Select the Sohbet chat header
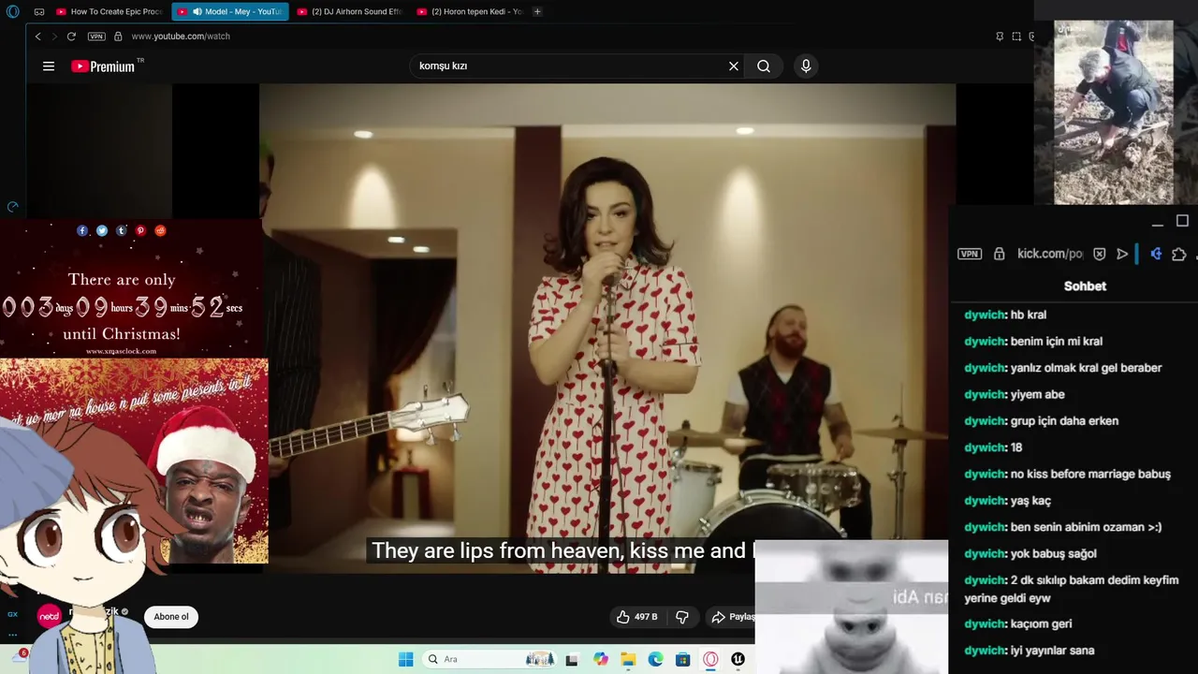This screenshot has width=1198, height=674. (x=1085, y=286)
